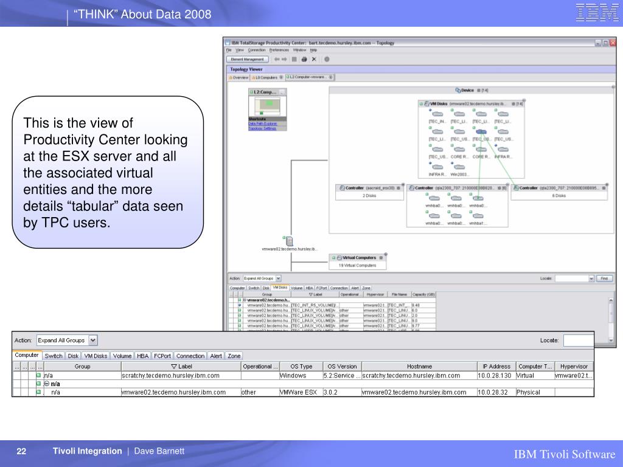
Task: Select the INFRA R disk beside CORE R
Action: tap(503, 150)
